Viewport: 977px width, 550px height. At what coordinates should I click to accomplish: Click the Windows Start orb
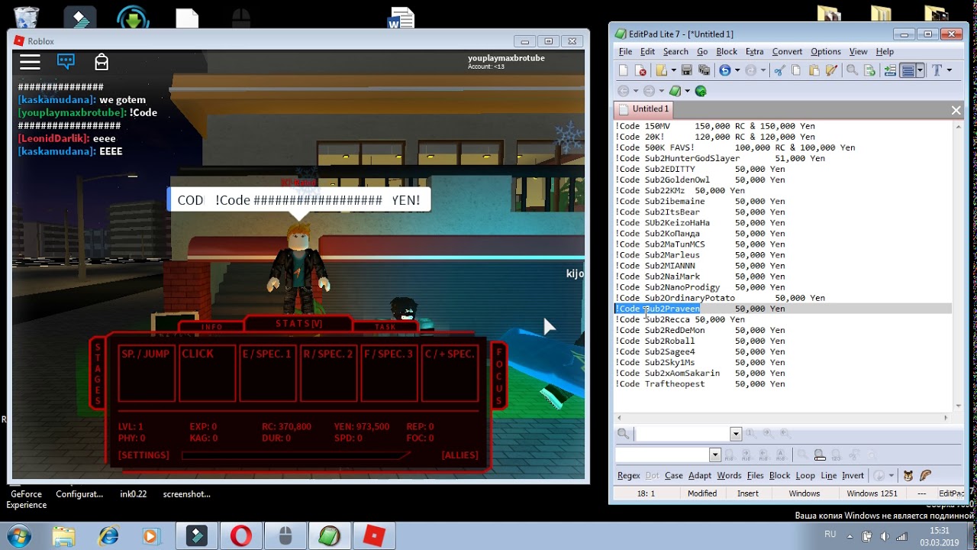[x=18, y=536]
